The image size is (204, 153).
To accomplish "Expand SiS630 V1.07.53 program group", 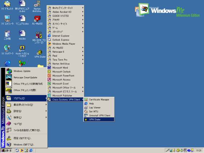I will 66,16.
